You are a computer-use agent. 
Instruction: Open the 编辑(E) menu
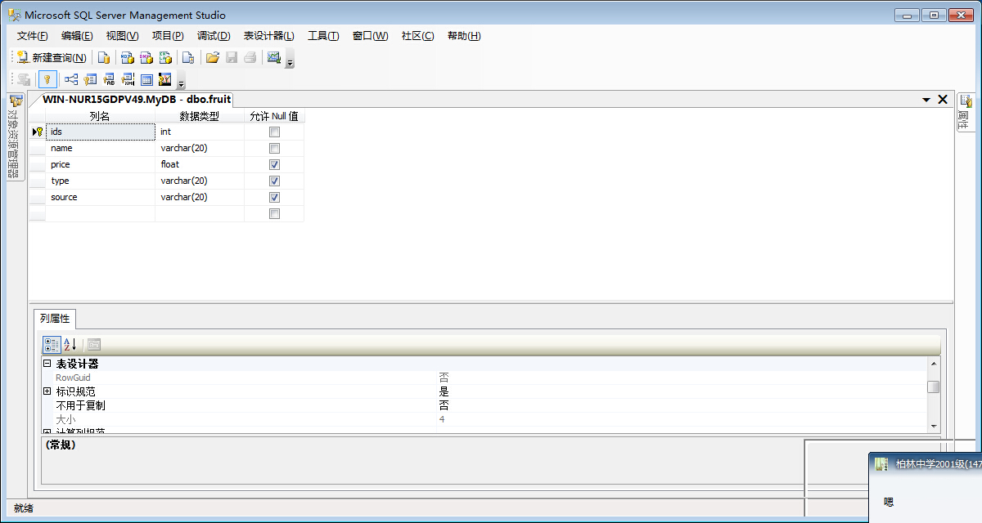[x=77, y=36]
